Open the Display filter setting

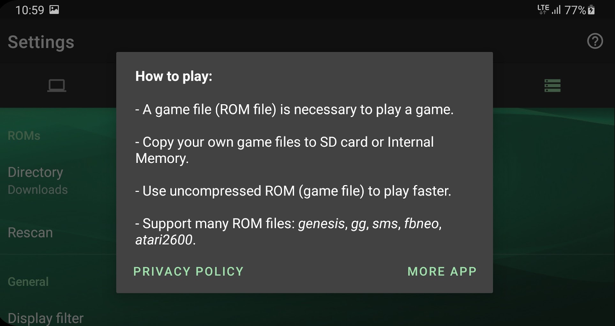point(46,318)
